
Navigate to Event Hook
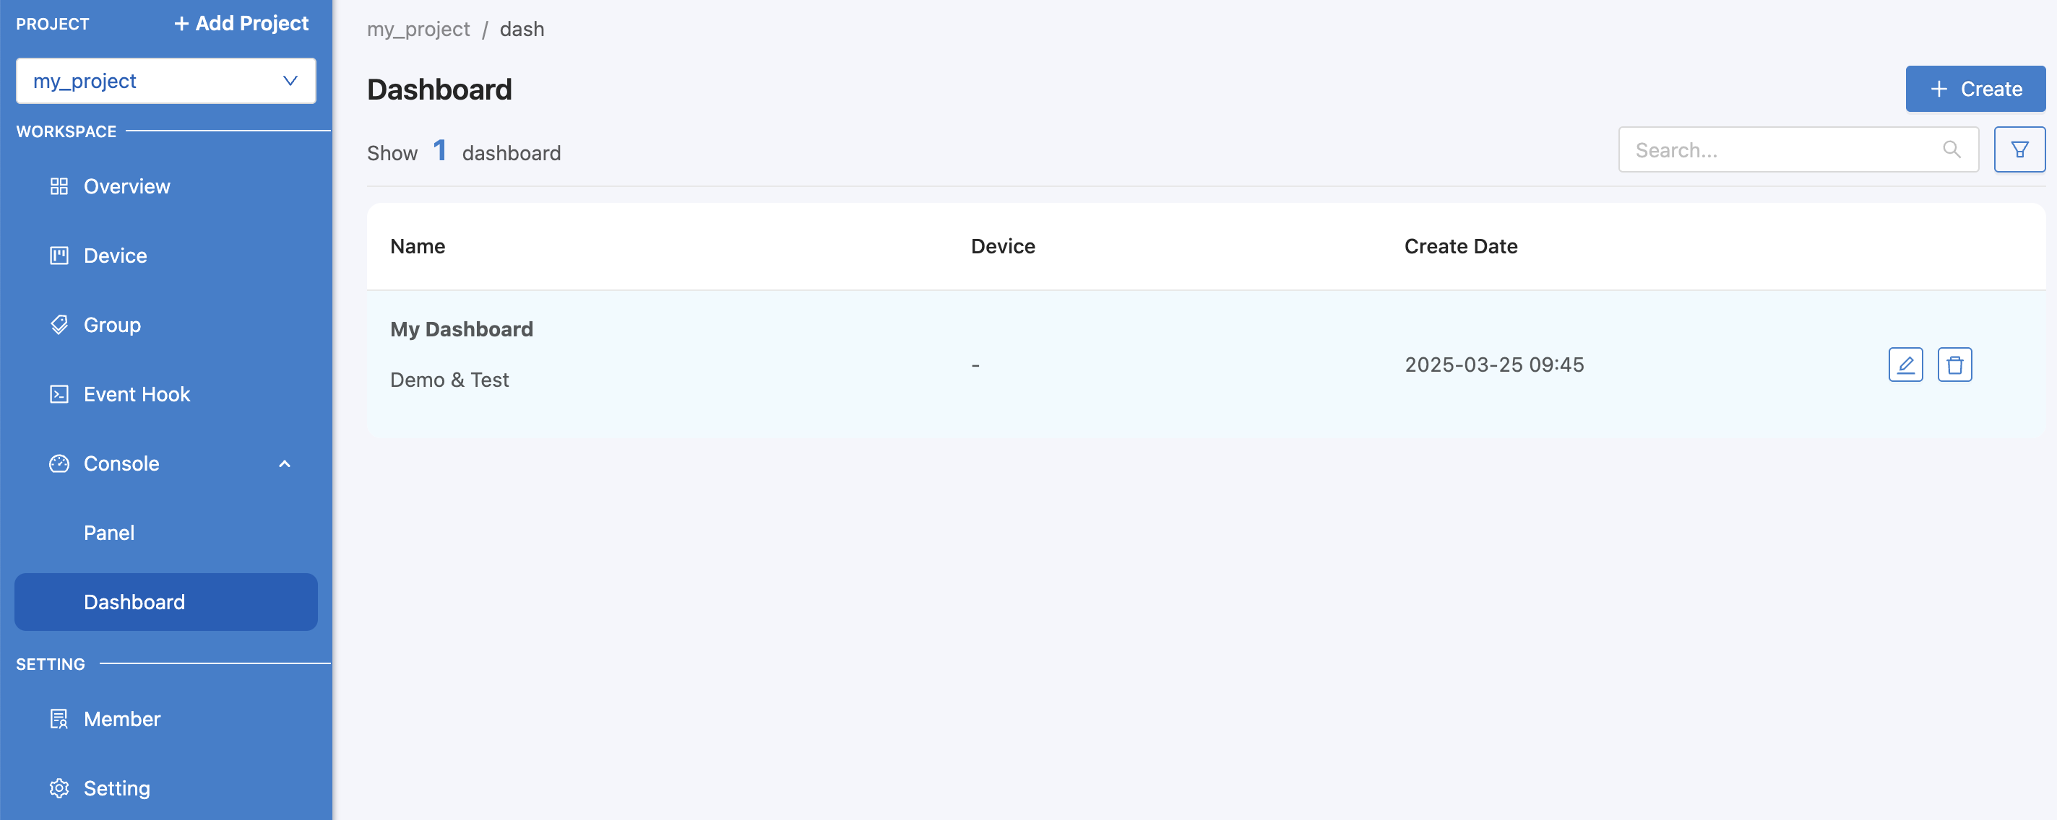point(166,395)
